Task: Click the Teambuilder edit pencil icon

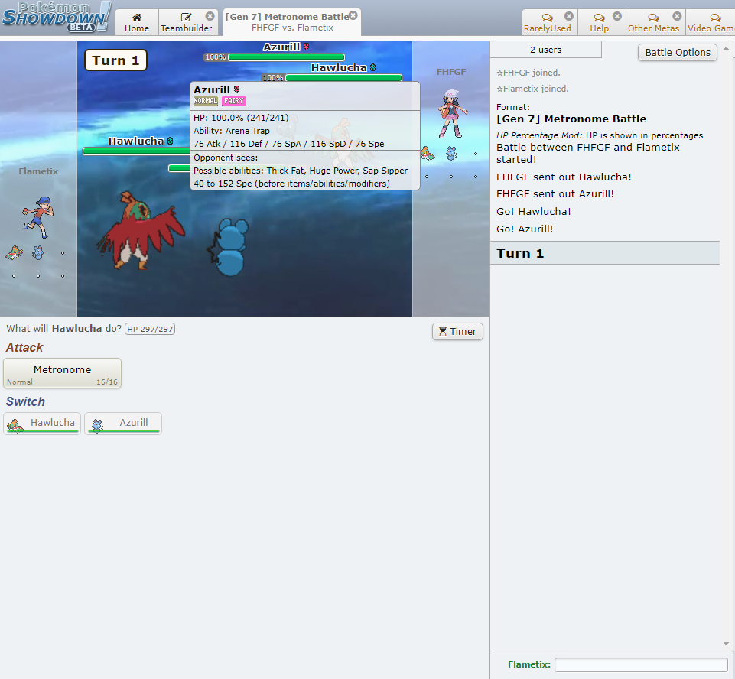Action: [186, 18]
